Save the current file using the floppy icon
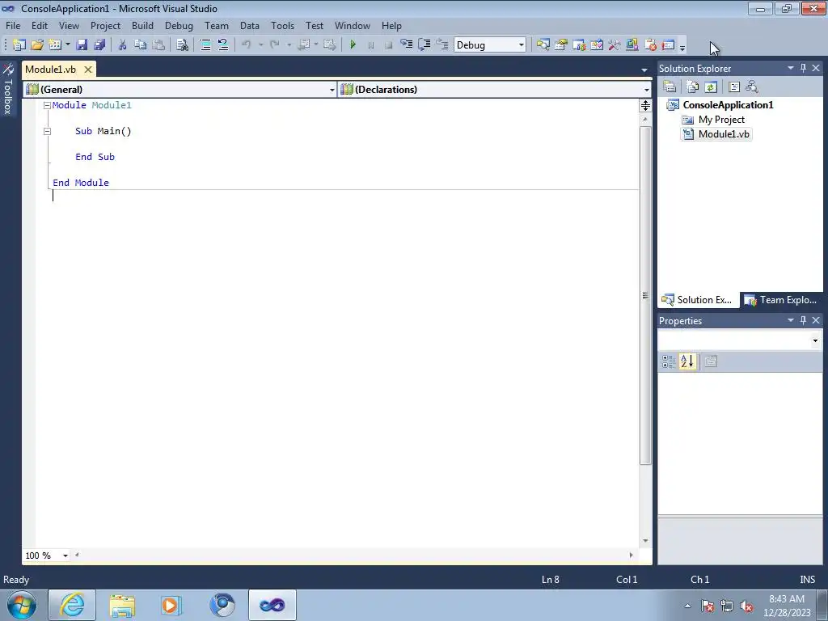Viewport: 828px width, 621px height. click(82, 45)
